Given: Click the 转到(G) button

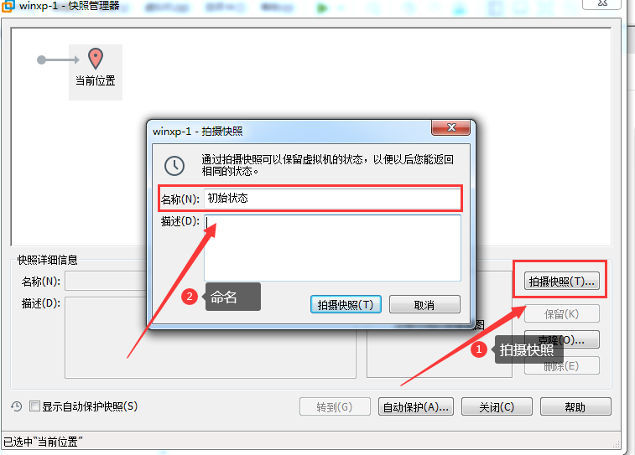Looking at the screenshot, I should click(335, 406).
